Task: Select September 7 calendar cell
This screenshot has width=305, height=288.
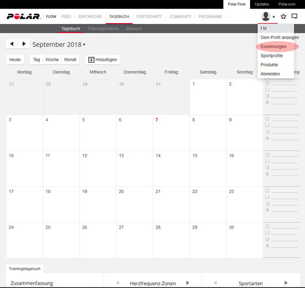Action: 171,132
